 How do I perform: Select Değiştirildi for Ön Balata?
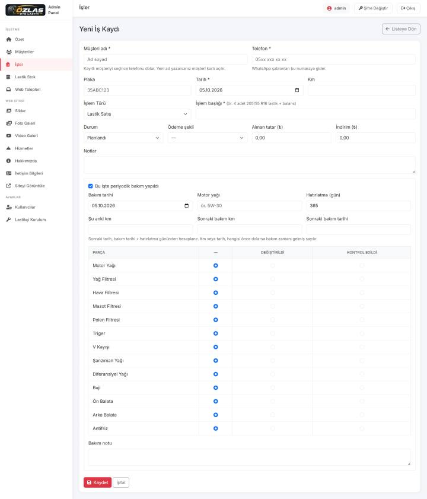point(273,401)
